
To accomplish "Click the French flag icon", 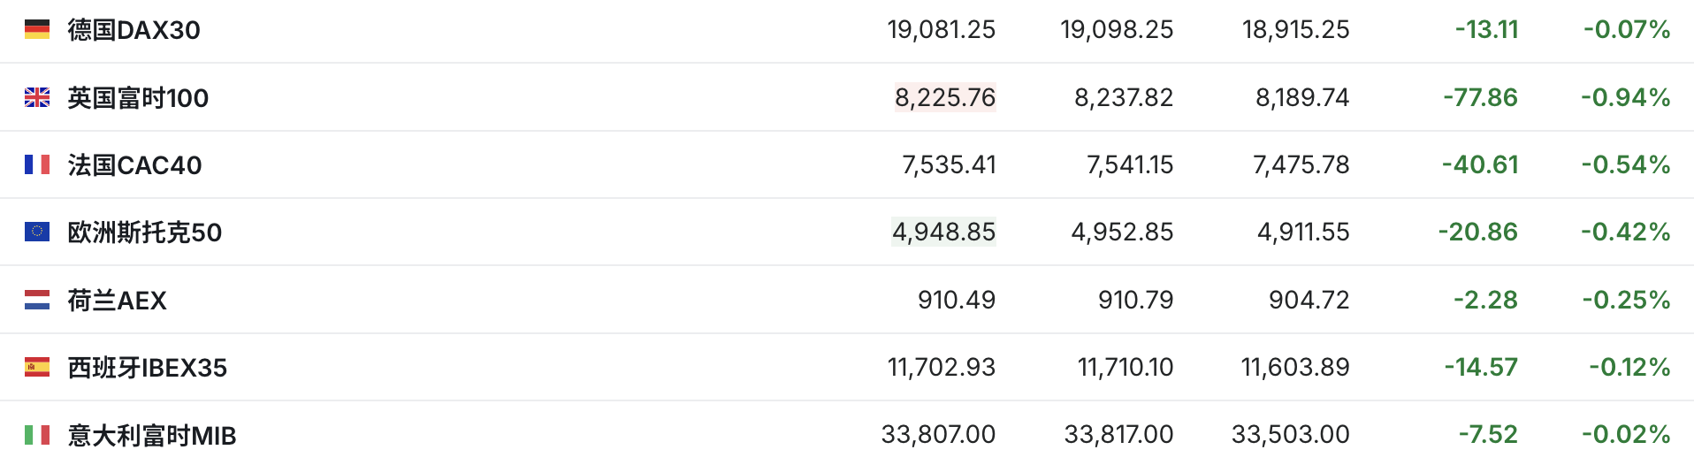I will point(37,164).
